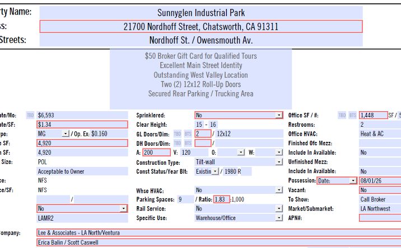This screenshot has height=248, width=401.
Task: Open the Const Status Existing dropdown
Action: [215, 171]
